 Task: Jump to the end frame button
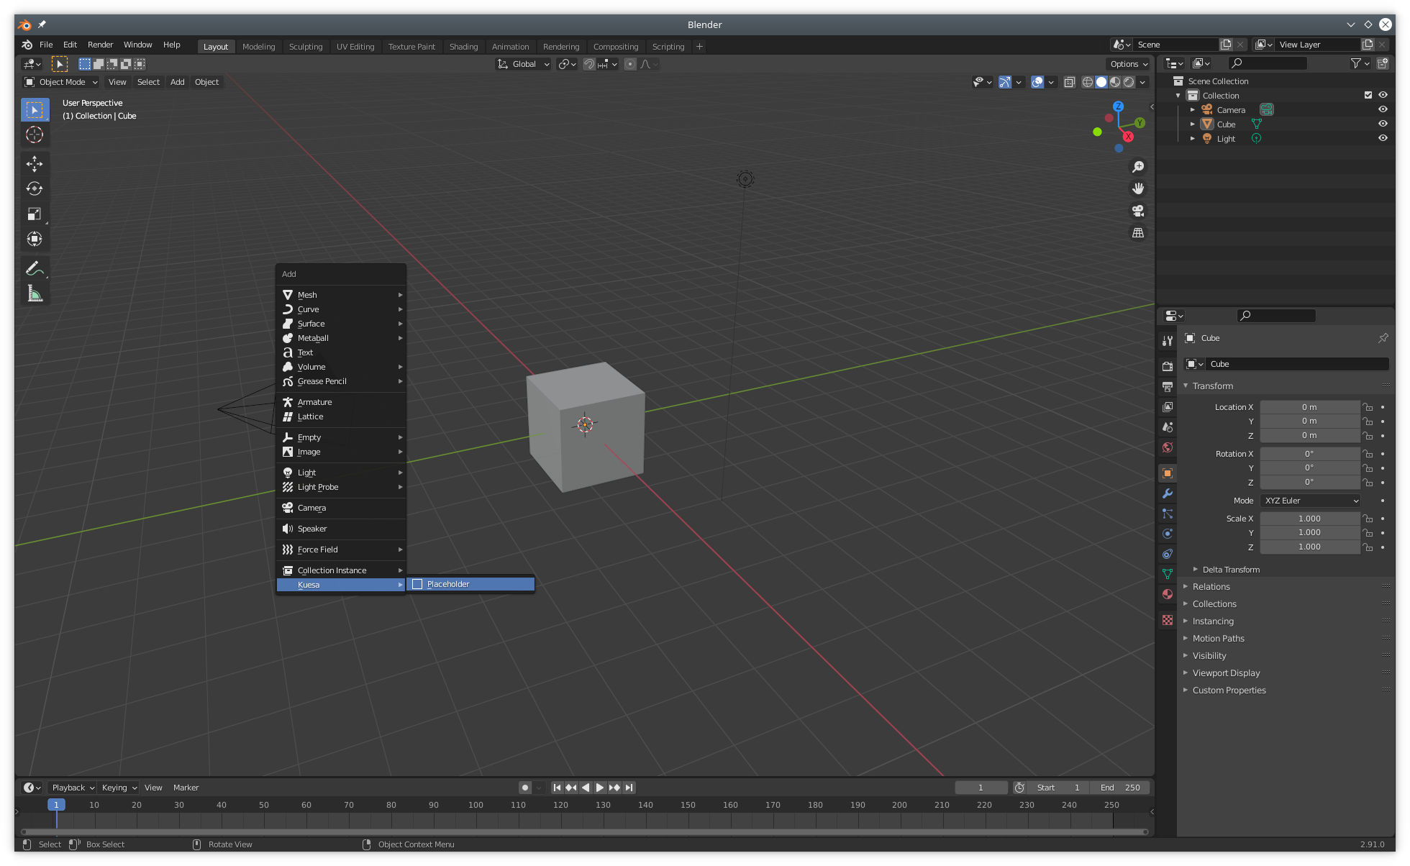629,788
